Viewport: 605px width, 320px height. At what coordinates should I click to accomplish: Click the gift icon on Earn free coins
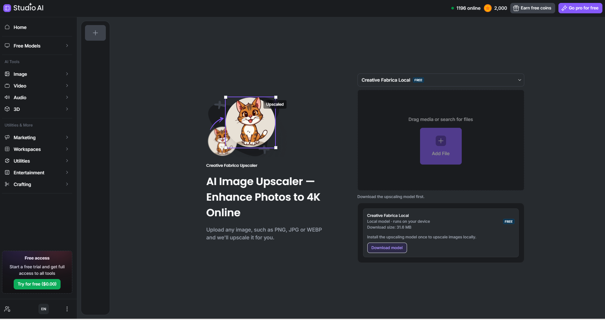pos(516,8)
